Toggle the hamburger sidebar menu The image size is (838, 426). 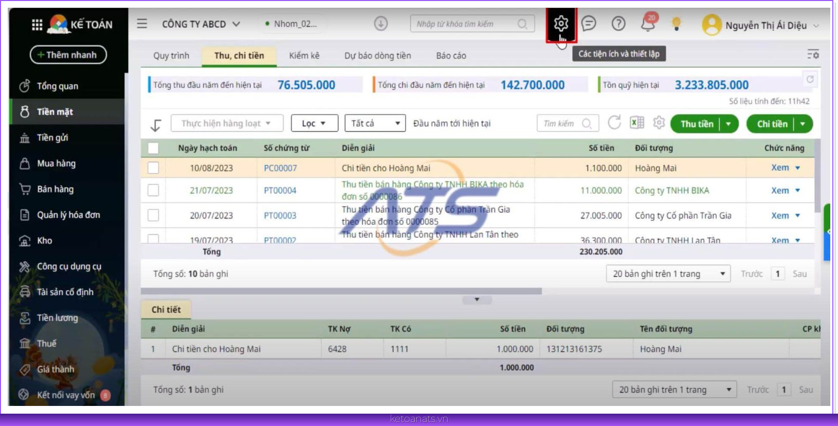pos(142,24)
